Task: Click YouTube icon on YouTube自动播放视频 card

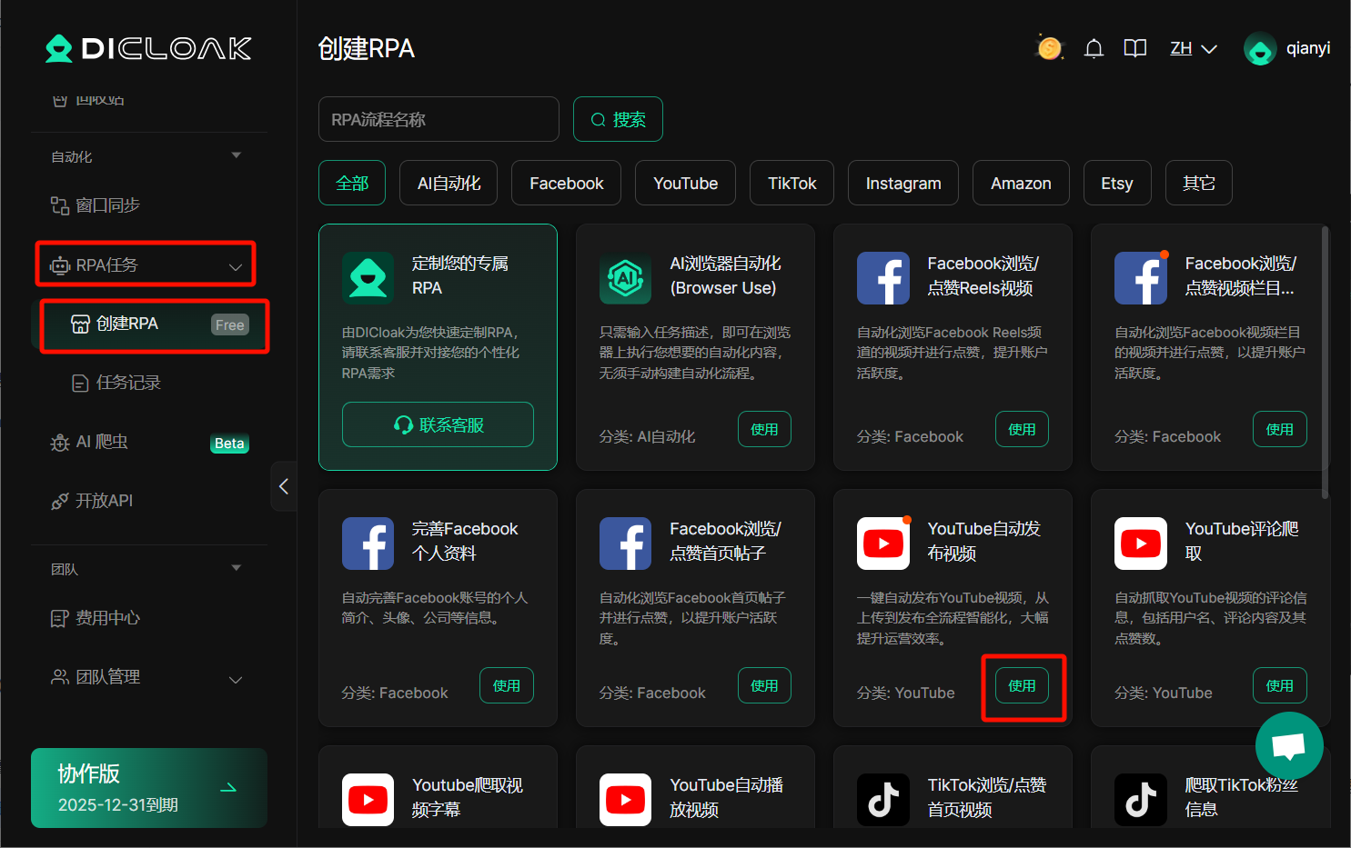Action: pos(626,800)
